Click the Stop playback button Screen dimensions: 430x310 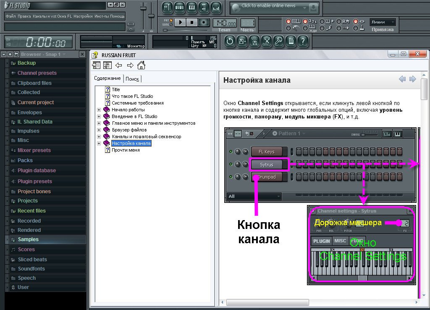(x=192, y=22)
